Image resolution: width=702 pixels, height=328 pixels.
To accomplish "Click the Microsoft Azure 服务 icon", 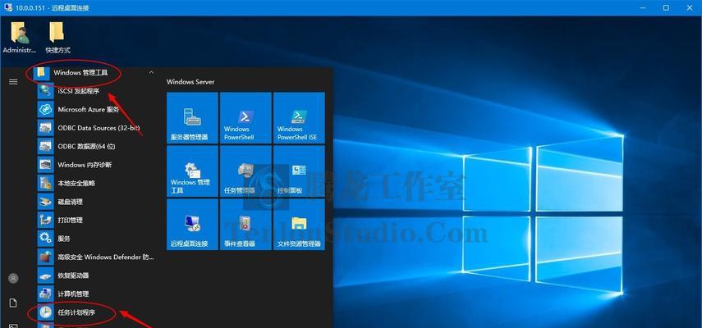I will coord(45,110).
